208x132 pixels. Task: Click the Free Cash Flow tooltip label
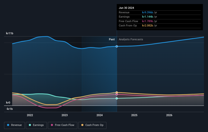click(128, 21)
